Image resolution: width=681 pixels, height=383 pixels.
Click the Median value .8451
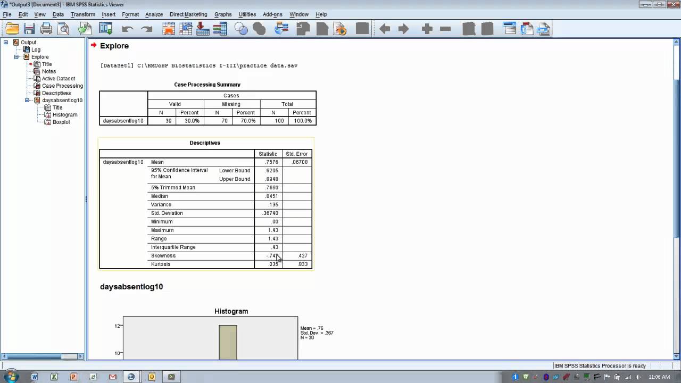tap(271, 196)
